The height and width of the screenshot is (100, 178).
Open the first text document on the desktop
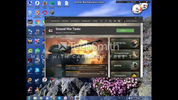click(59, 4)
